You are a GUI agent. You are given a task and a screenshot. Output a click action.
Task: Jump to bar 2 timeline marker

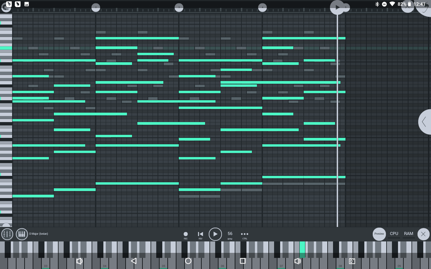click(96, 7)
